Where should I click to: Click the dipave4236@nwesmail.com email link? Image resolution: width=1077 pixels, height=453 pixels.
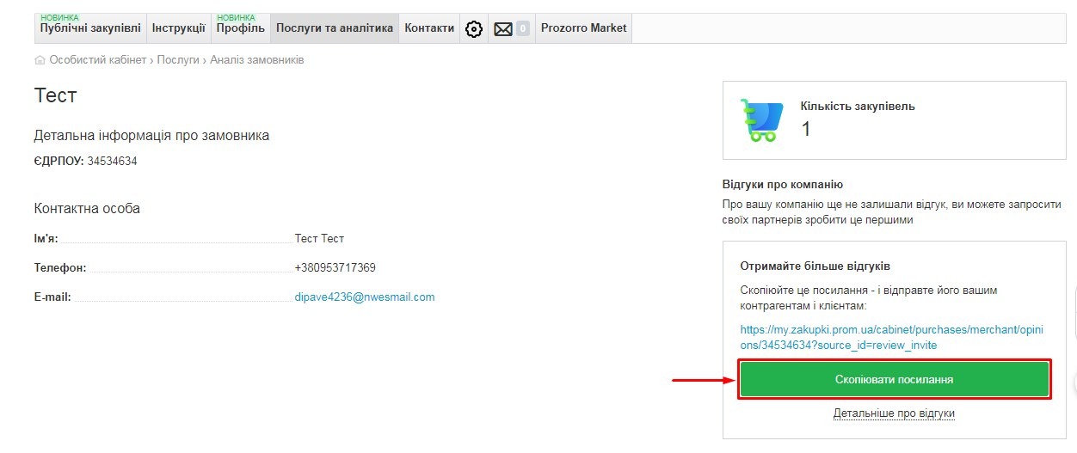pyautogui.click(x=365, y=297)
